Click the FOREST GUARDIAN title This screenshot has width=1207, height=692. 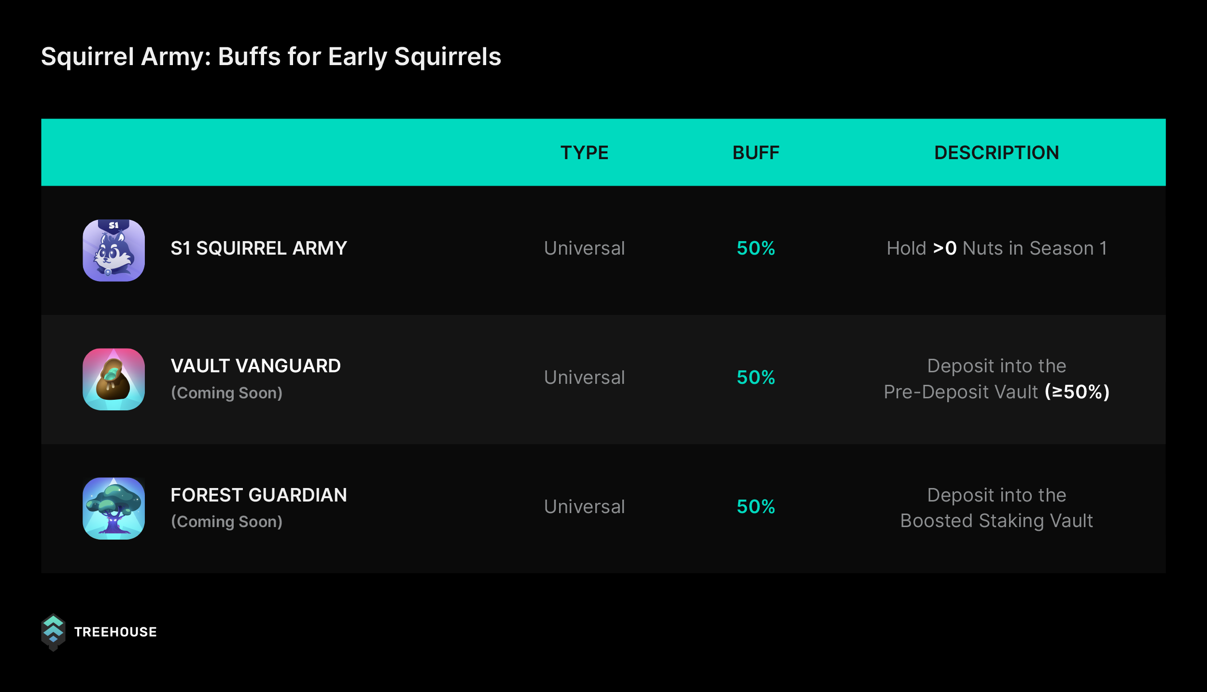coord(259,495)
